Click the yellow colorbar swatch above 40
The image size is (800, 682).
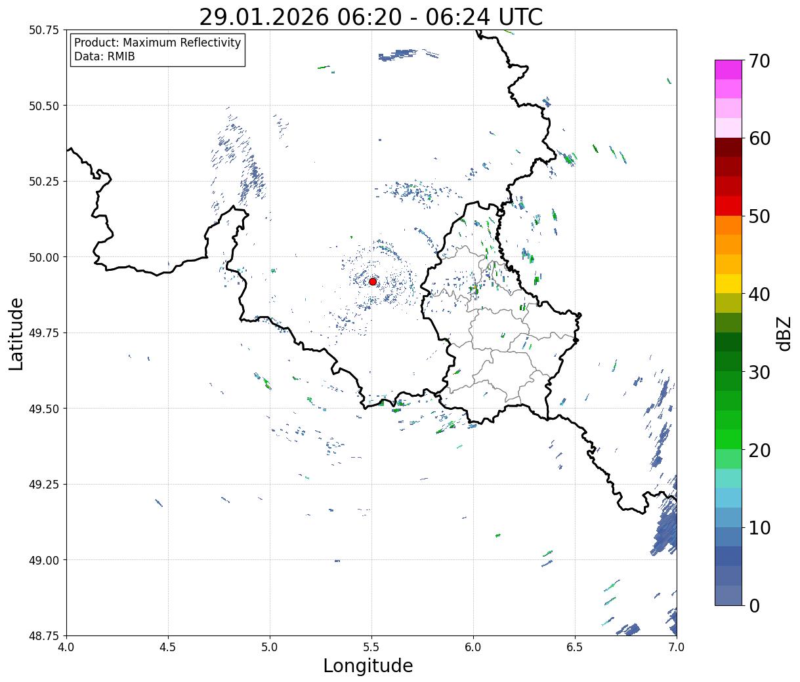[728, 283]
